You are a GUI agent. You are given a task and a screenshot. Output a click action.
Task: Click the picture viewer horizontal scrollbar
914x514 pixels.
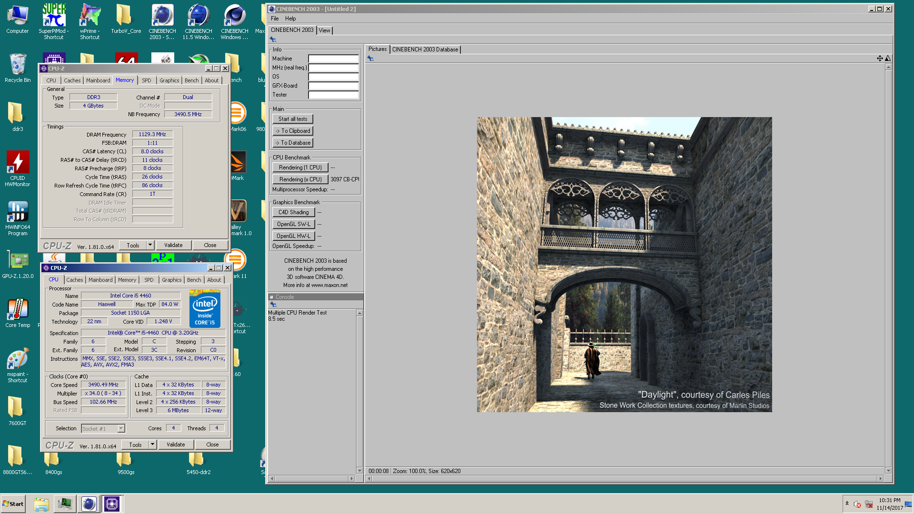pos(625,478)
